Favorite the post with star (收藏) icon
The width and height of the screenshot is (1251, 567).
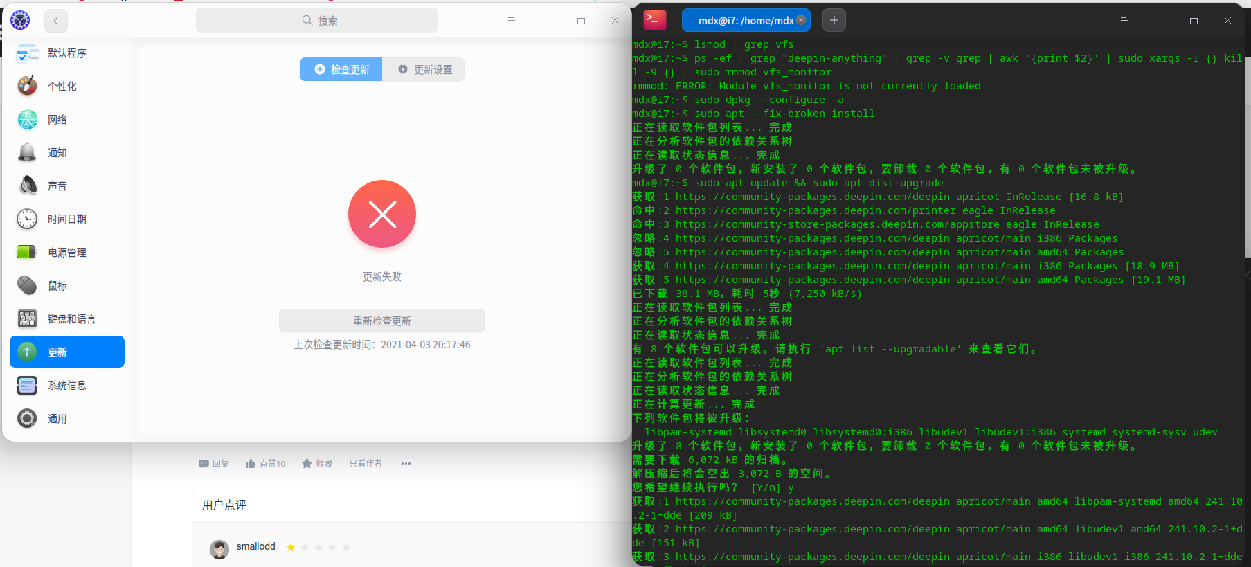[x=307, y=463]
